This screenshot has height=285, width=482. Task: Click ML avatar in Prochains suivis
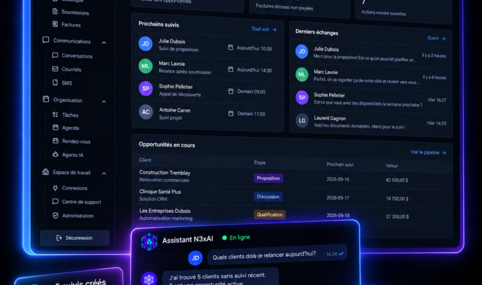[x=145, y=66]
